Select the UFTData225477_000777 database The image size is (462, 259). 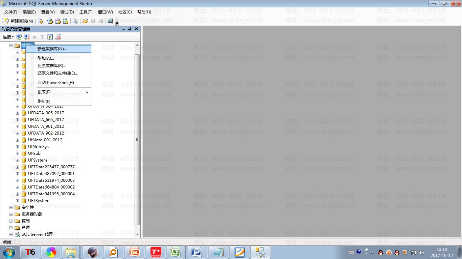pos(51,167)
